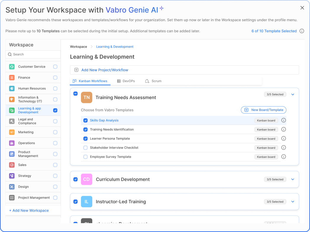Collapse the Training Needs Assessment section
The height and width of the screenshot is (232, 310).
(x=293, y=94)
